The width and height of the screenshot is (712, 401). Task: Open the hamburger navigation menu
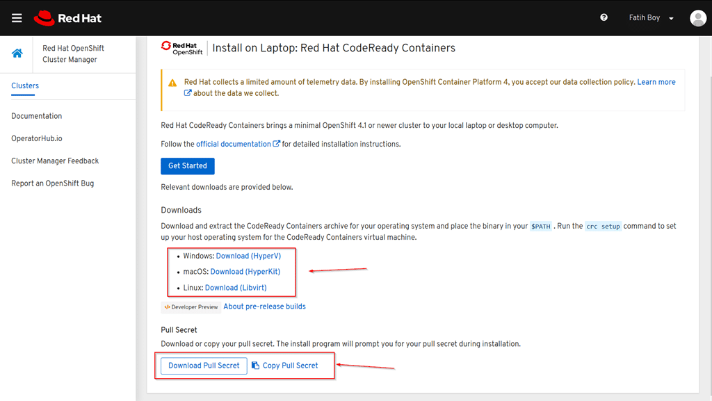pos(17,17)
